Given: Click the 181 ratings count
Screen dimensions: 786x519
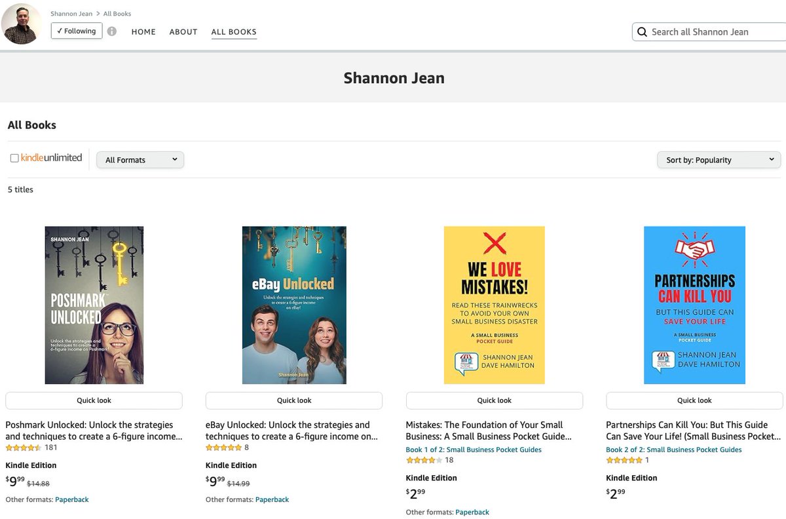Looking at the screenshot, I should pyautogui.click(x=51, y=448).
